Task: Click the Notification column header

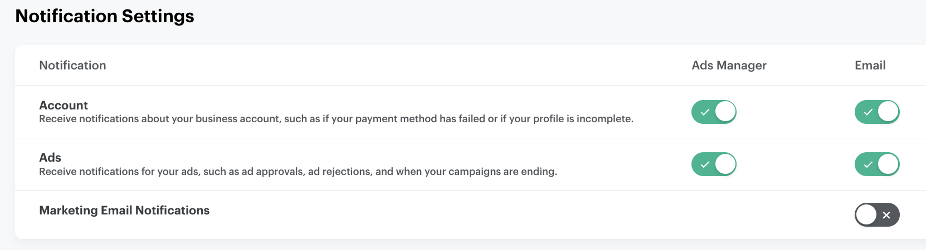Action: (x=72, y=66)
